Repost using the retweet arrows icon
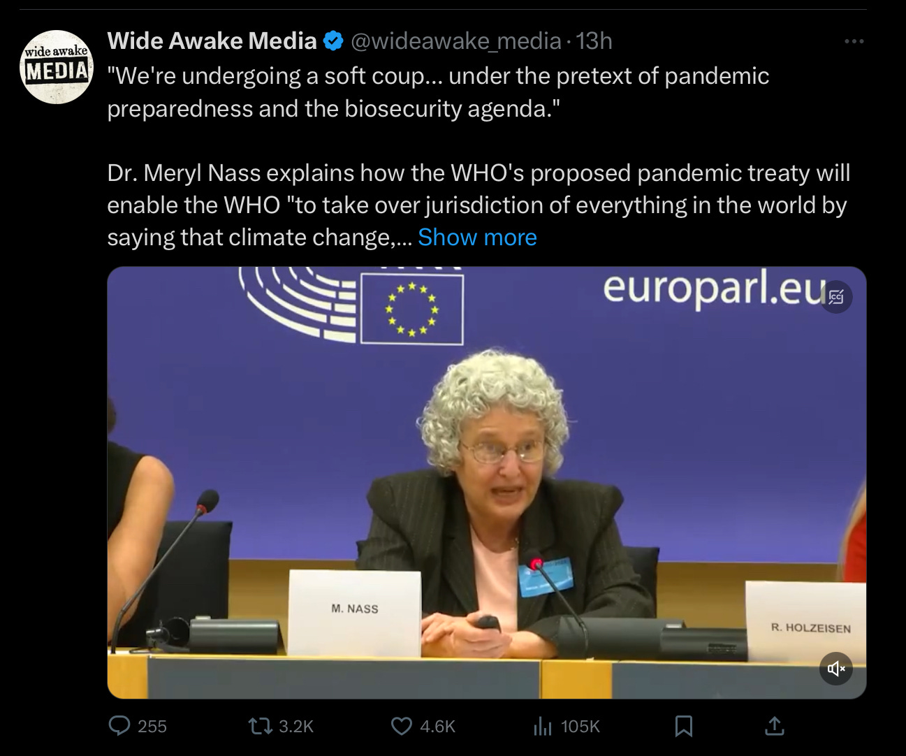Image resolution: width=906 pixels, height=756 pixels. [261, 727]
